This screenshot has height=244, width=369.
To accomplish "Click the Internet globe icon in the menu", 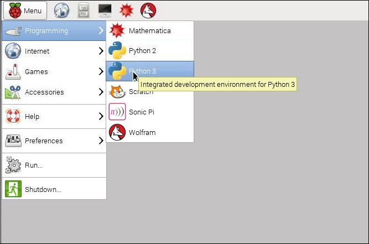I will [13, 51].
